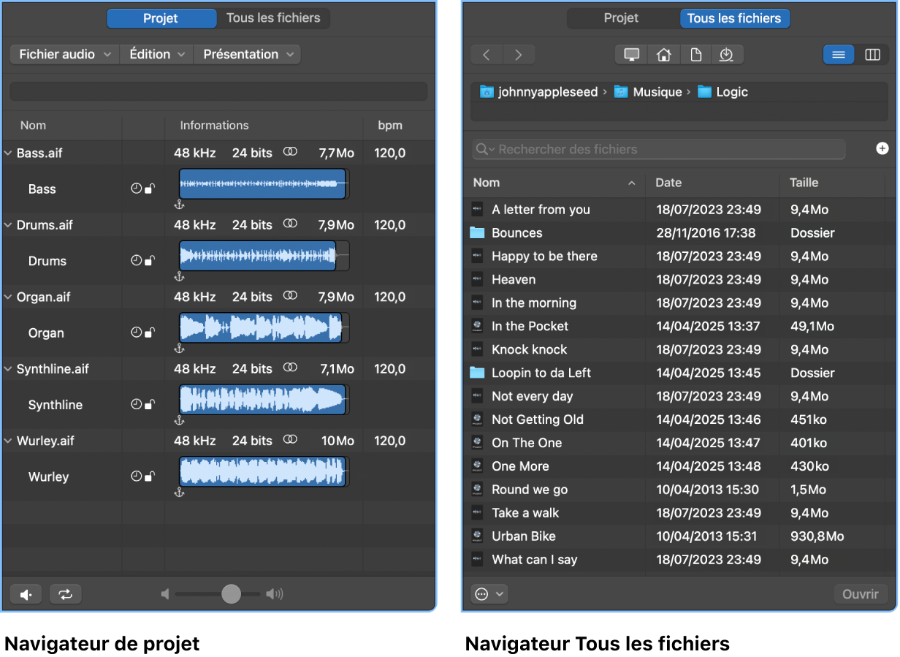
Task: Open the Édition menu
Action: pyautogui.click(x=156, y=54)
